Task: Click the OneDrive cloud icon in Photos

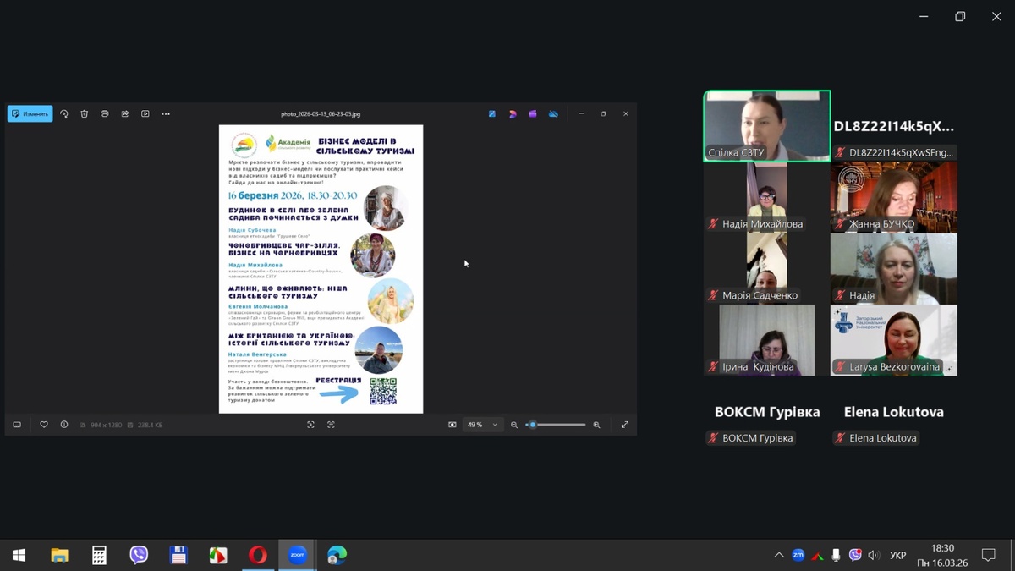Action: click(x=553, y=113)
